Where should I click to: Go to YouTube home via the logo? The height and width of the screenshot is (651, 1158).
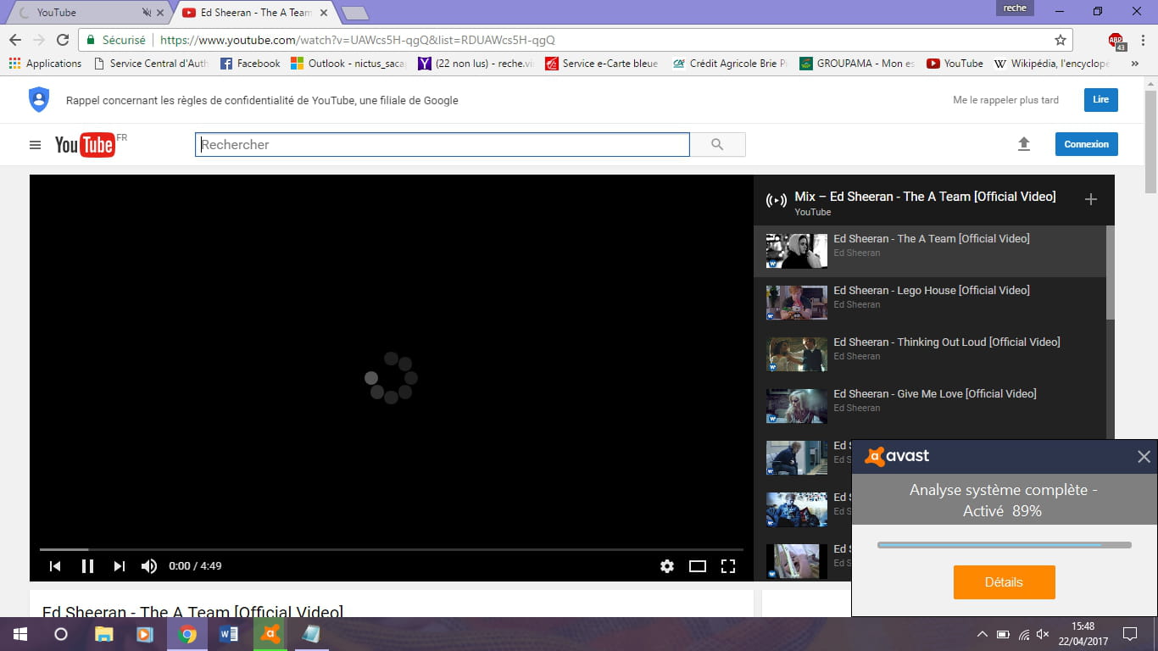[x=85, y=145]
